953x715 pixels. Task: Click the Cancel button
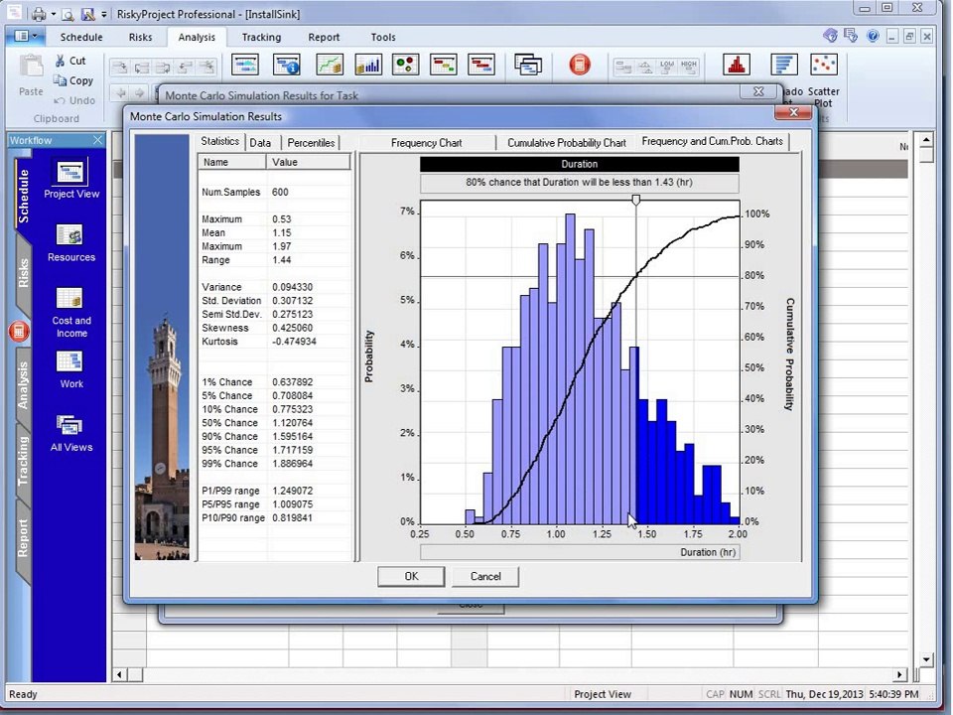pos(485,576)
